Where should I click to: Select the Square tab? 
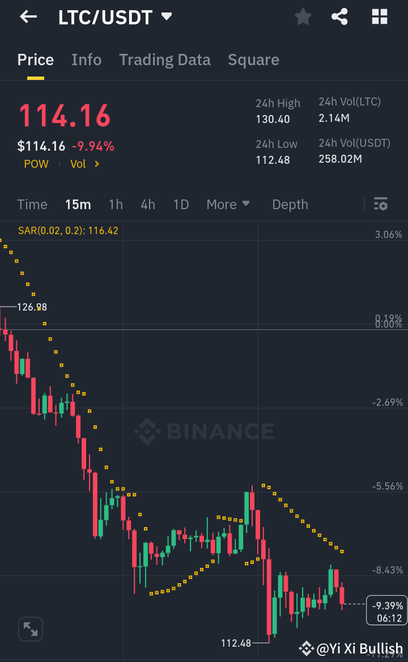point(253,60)
